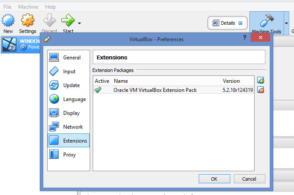Select the Language preferences category

point(68,99)
